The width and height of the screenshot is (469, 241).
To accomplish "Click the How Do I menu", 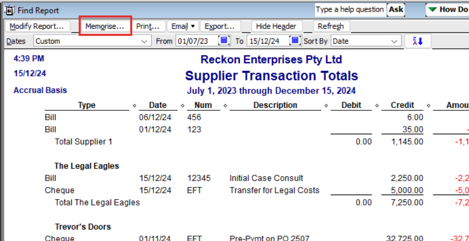I will (448, 9).
